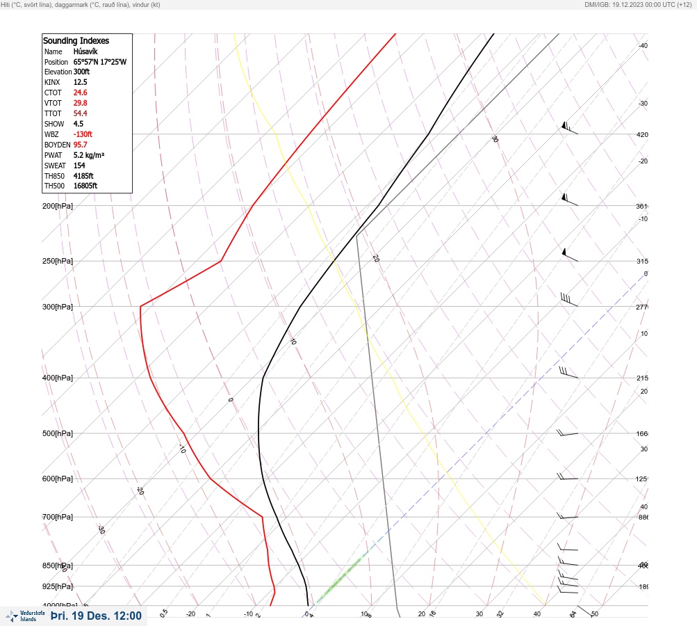This screenshot has height=626, width=697.
Task: Click the '300[hPa]' pressure label
Action: [58, 307]
